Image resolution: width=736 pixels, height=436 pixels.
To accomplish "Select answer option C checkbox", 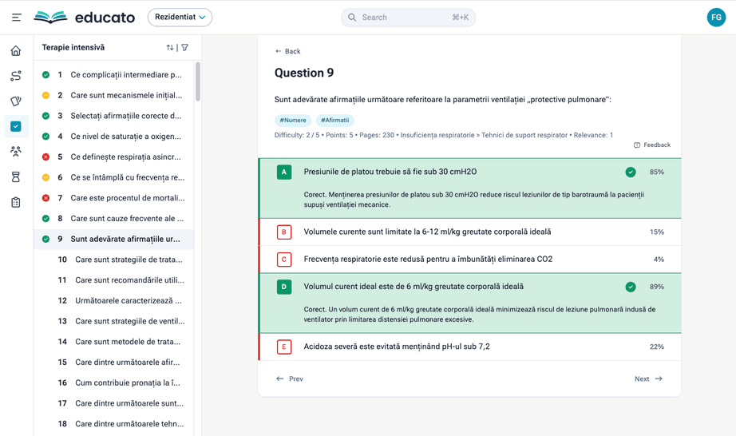I will [x=284, y=260].
